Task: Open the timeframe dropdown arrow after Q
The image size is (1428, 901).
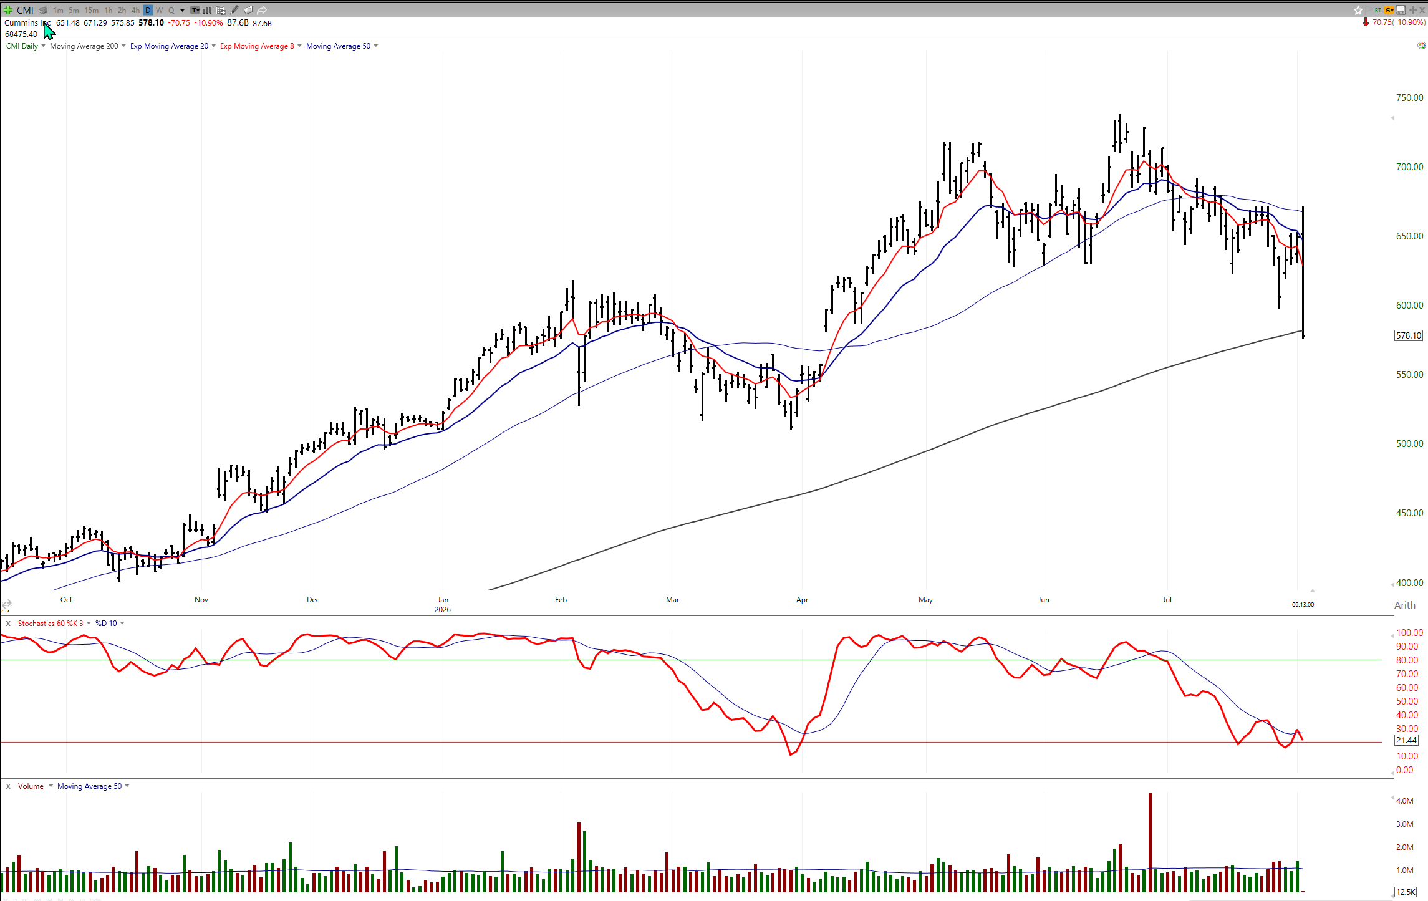Action: point(182,10)
